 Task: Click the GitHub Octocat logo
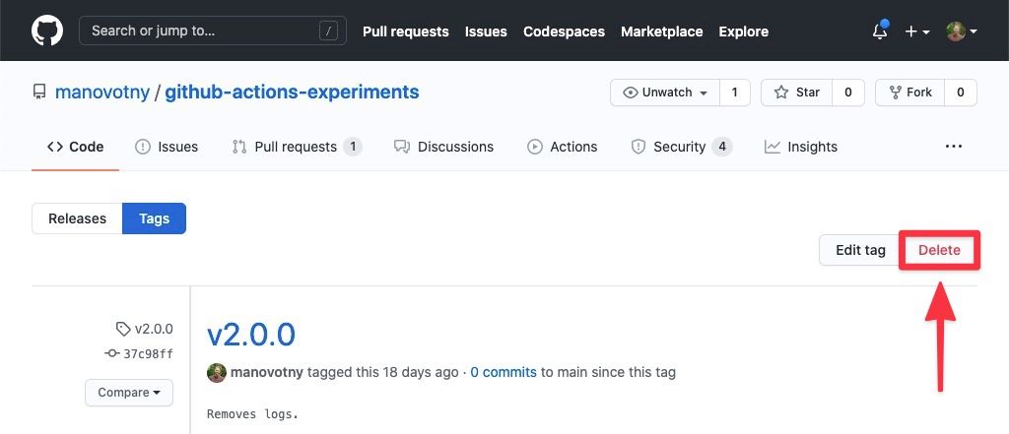[47, 31]
